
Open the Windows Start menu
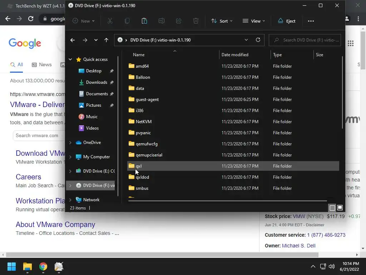pos(11,266)
